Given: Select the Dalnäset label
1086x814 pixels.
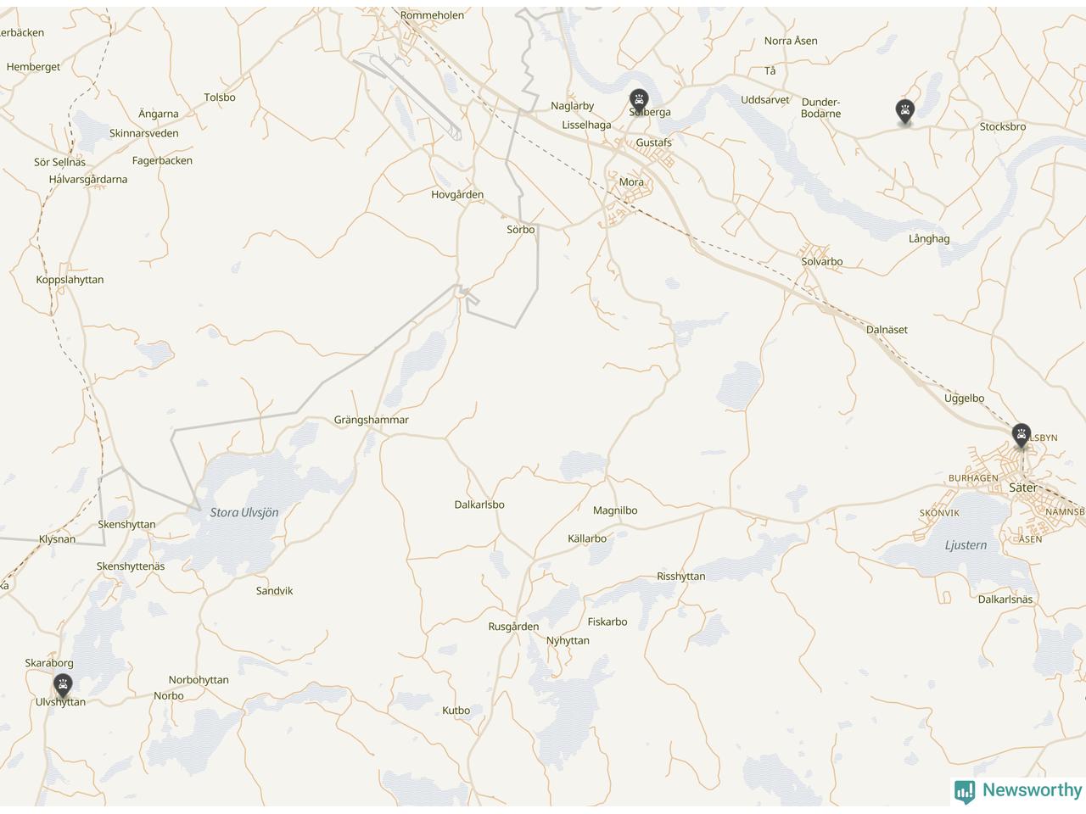Looking at the screenshot, I should coord(887,330).
